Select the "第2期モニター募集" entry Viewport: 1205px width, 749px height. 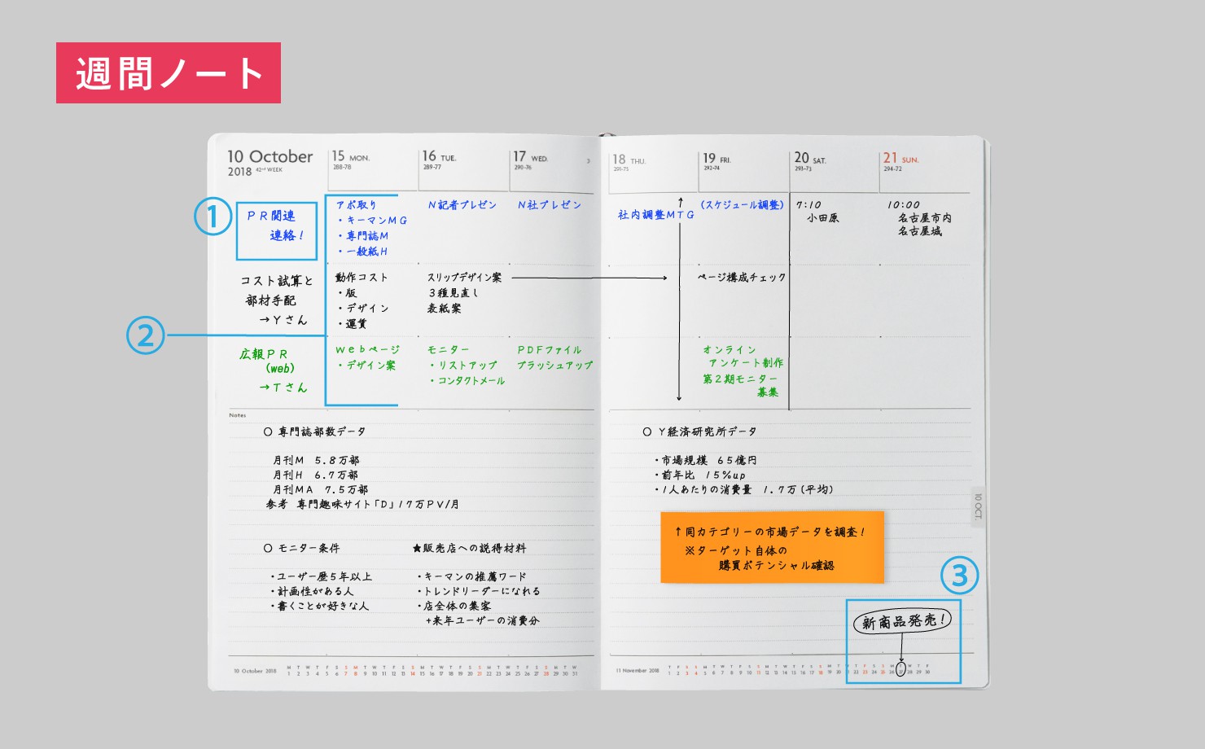pos(741,386)
